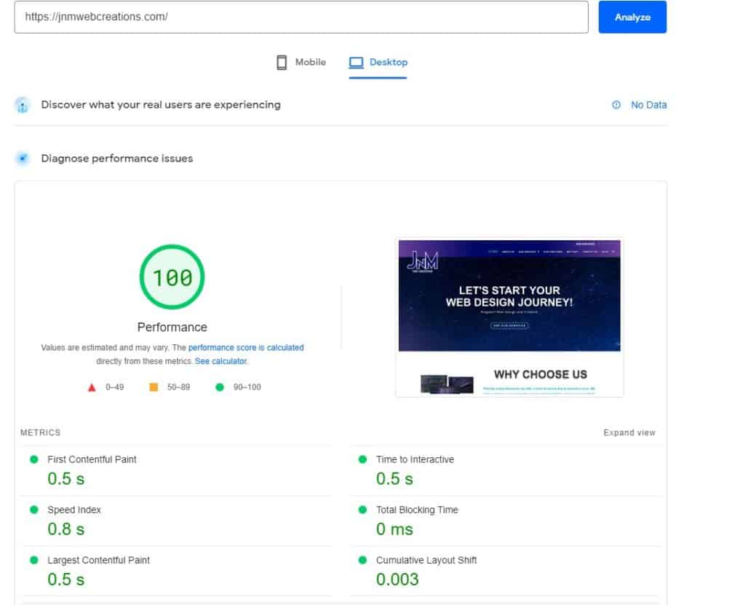Click the real users experience section icon
745x605 pixels.
(x=22, y=104)
